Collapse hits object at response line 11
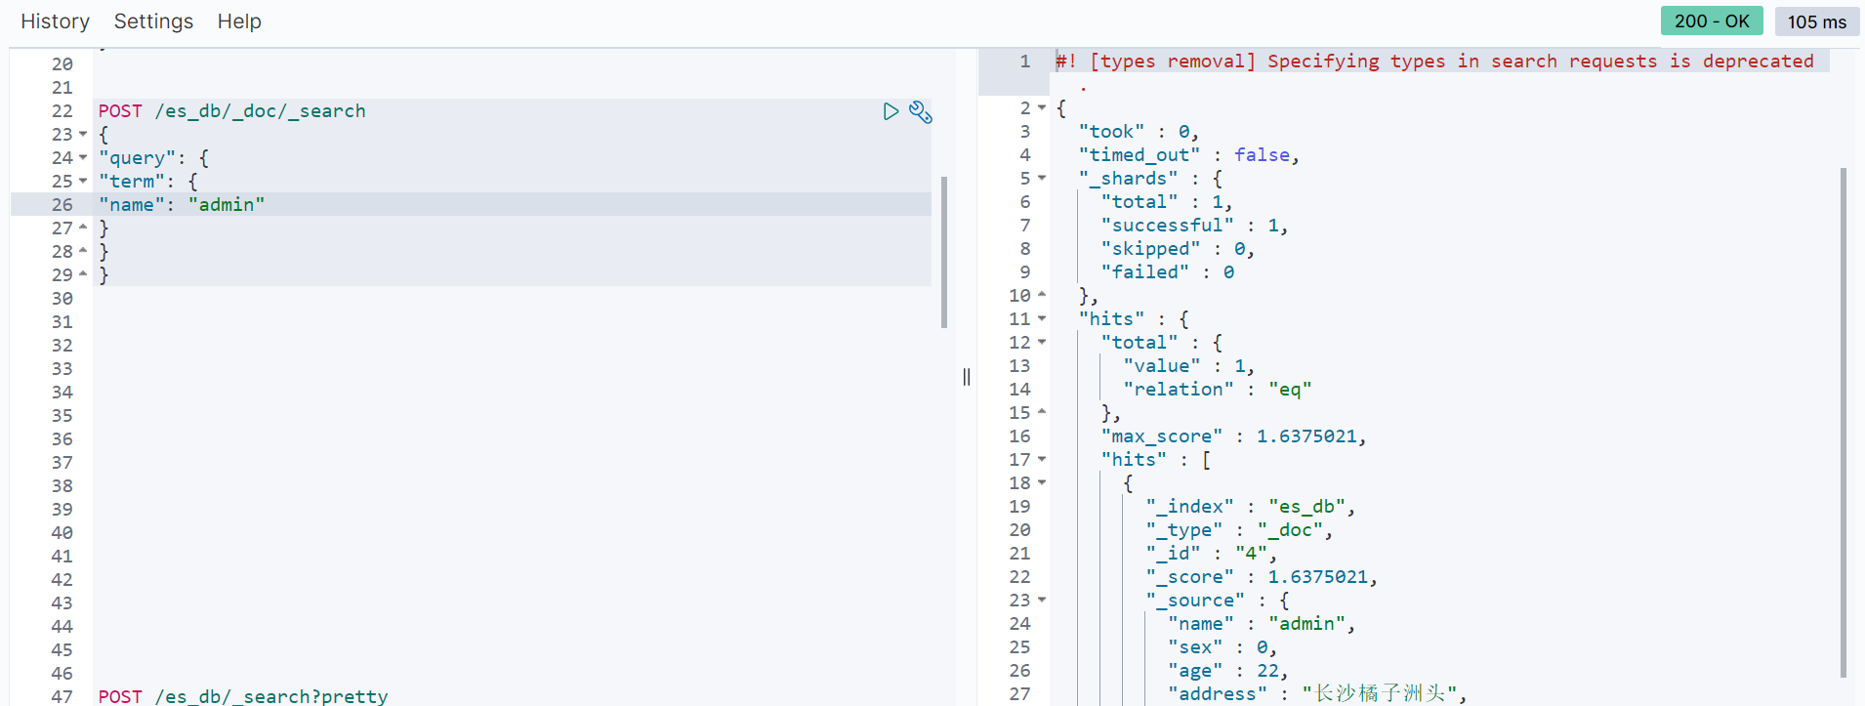The height and width of the screenshot is (706, 1865). [1042, 319]
